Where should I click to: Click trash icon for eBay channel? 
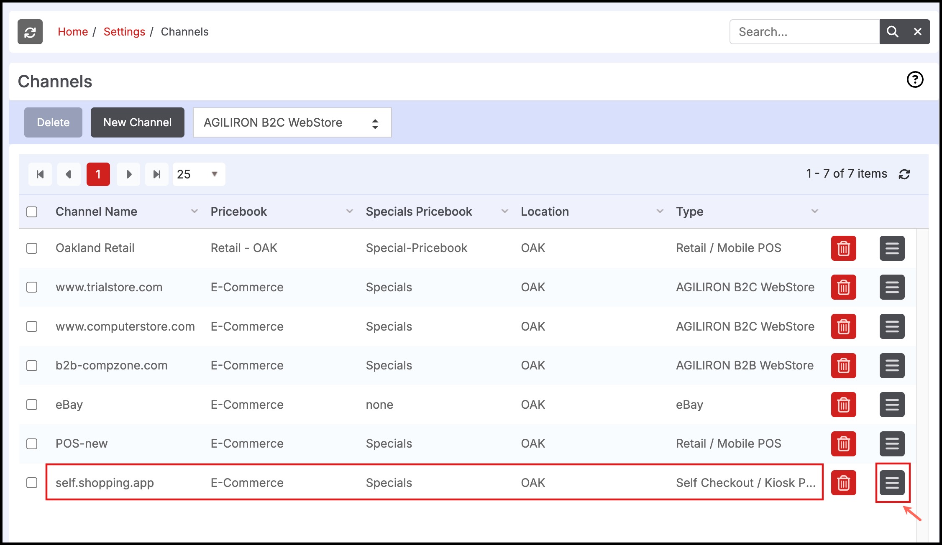click(x=843, y=405)
